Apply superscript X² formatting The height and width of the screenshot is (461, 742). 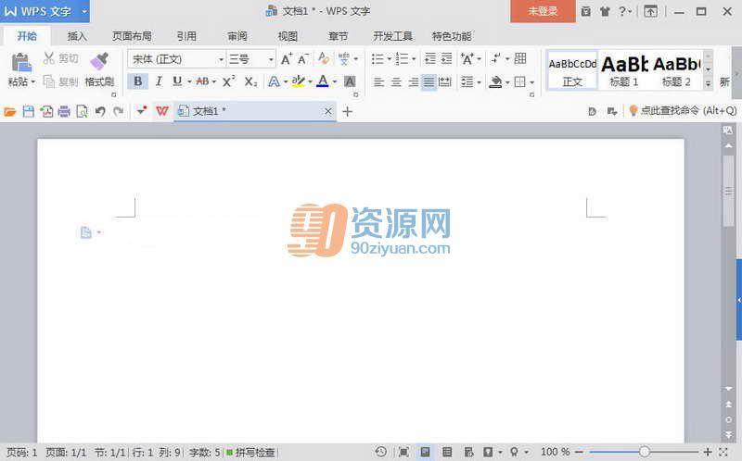point(228,81)
